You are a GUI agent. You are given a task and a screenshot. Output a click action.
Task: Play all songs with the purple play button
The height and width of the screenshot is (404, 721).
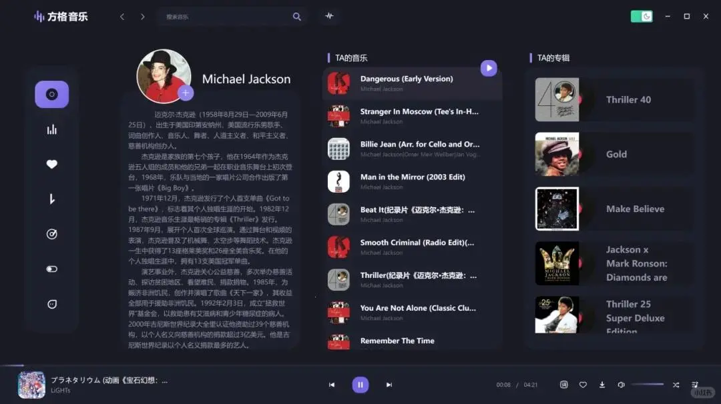(489, 68)
